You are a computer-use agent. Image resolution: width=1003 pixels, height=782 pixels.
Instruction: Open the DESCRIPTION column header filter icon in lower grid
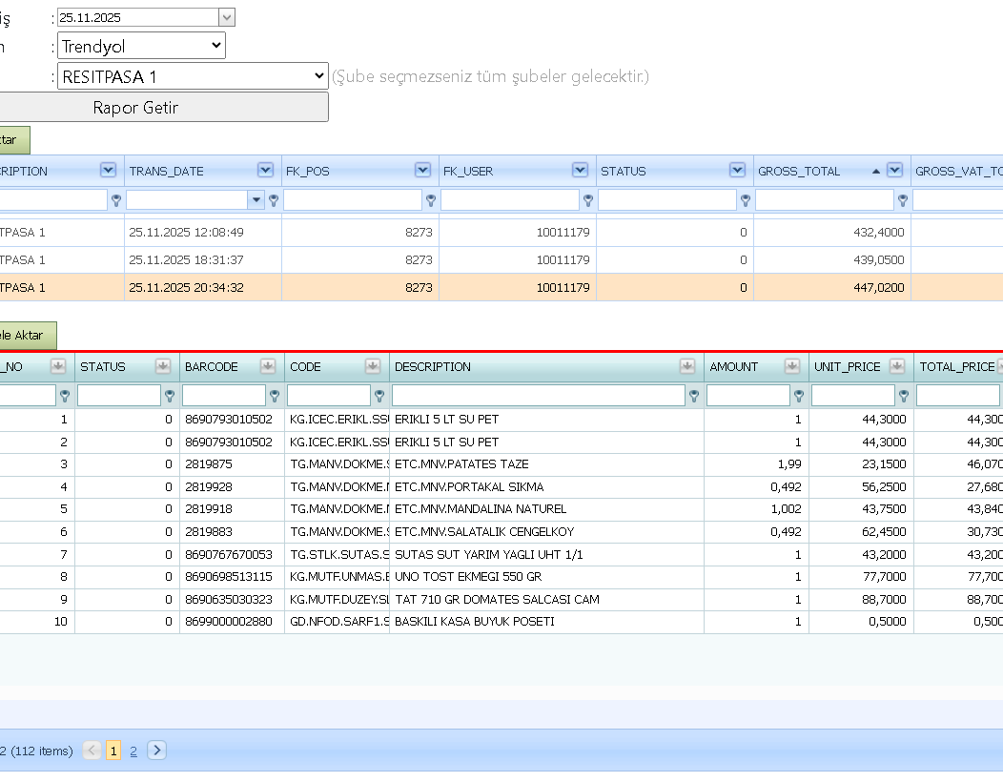[x=687, y=366]
